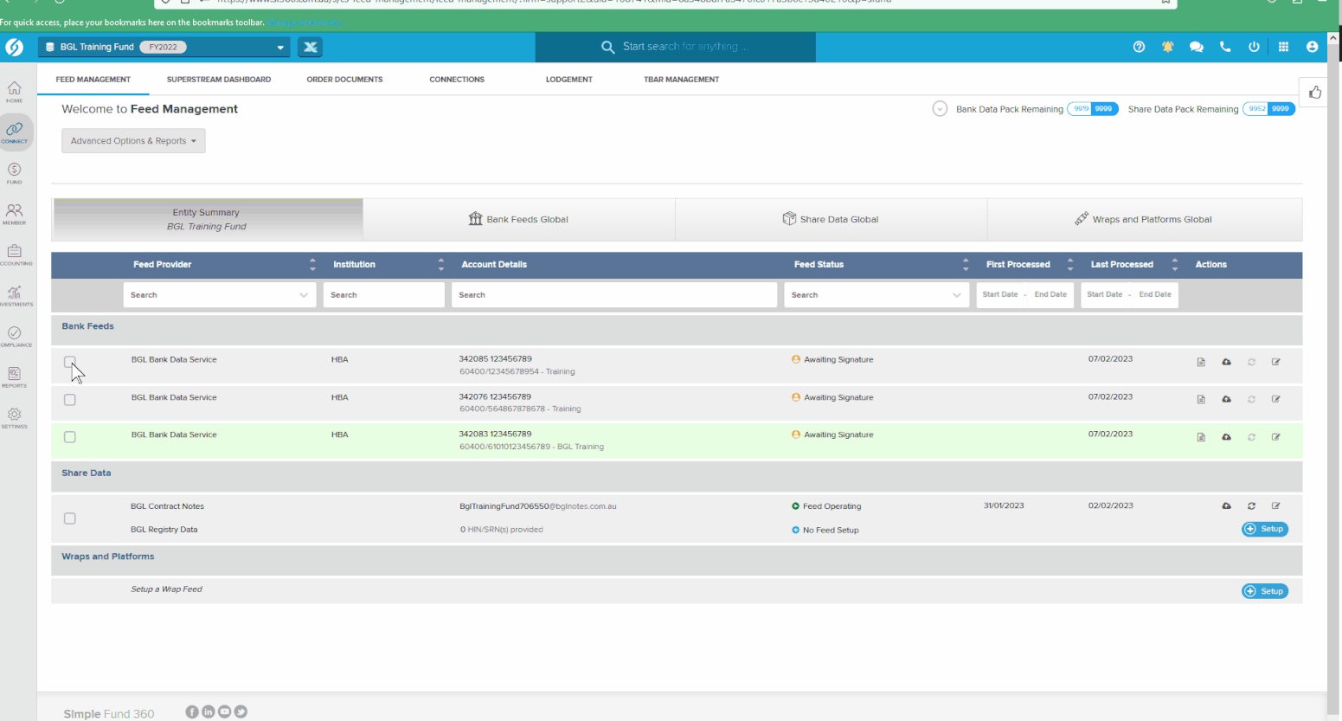Select the Reports icon in the sidebar
The height and width of the screenshot is (721, 1342).
click(14, 376)
